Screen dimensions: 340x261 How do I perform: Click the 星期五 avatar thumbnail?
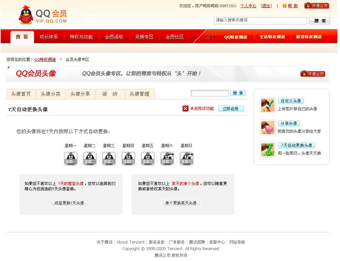(x=148, y=159)
